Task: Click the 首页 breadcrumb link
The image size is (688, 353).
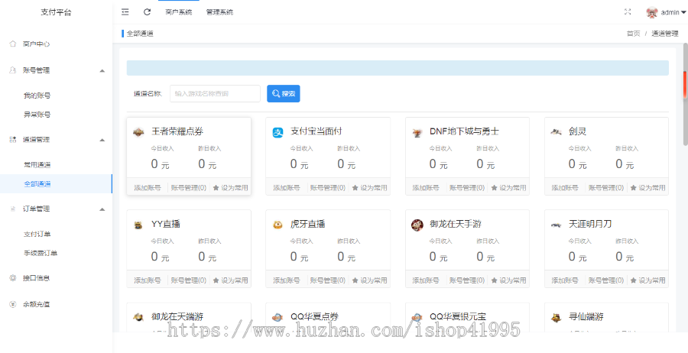Action: pyautogui.click(x=633, y=34)
